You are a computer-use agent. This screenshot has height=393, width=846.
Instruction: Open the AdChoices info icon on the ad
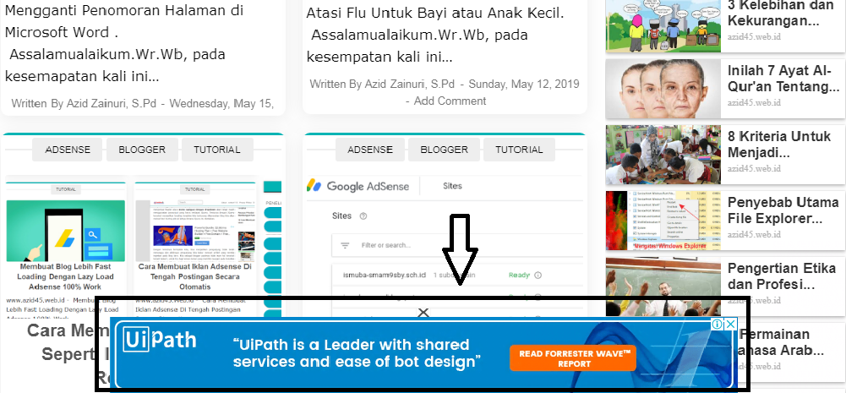coord(718,324)
